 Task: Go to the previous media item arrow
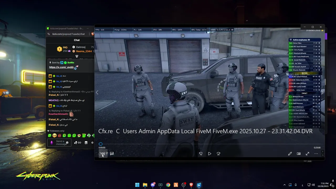[x=97, y=92]
